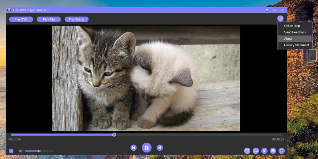Screen dimensions: 318x159
Task: Go to the home screen icon
Action: 273,151
